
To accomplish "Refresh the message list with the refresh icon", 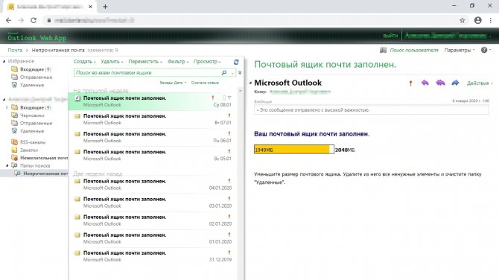I will coord(236,62).
